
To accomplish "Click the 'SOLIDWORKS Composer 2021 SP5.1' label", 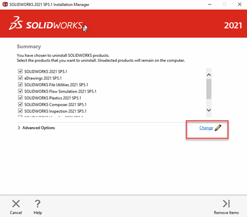I will (x=55, y=104).
